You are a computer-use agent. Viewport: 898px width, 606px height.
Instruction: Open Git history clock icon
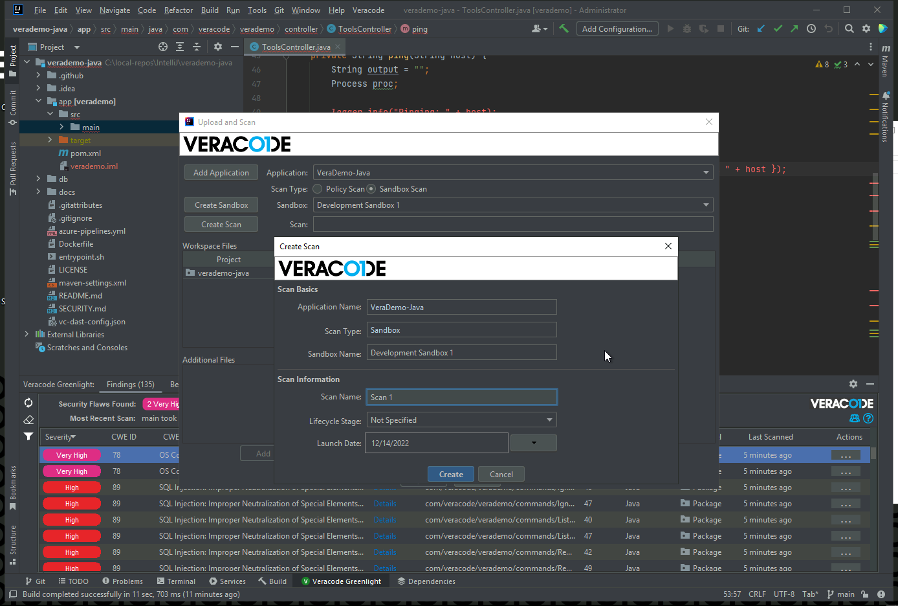pyautogui.click(x=811, y=28)
